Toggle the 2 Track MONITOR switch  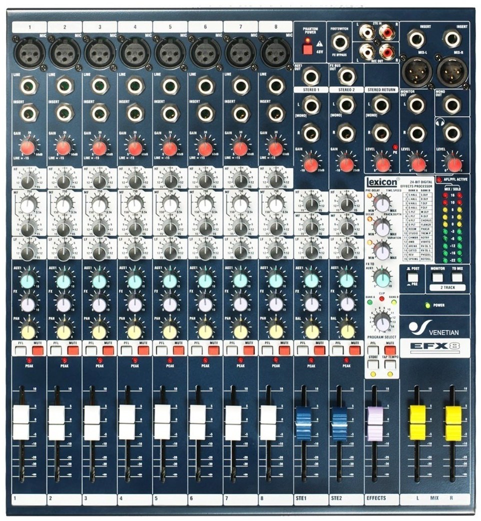[x=437, y=277]
